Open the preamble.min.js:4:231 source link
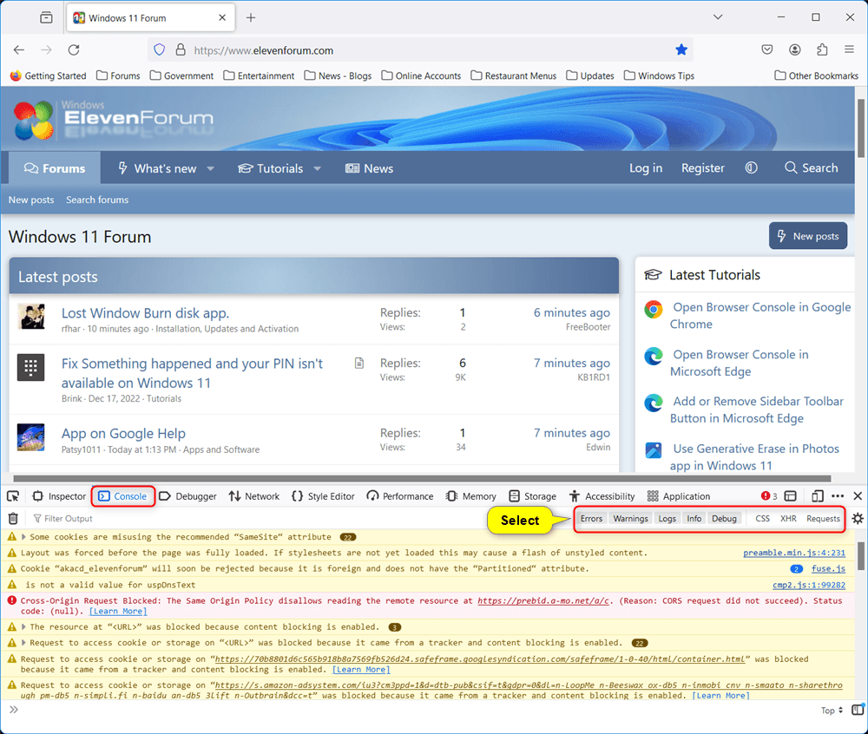Image resolution: width=868 pixels, height=734 pixels. 794,553
